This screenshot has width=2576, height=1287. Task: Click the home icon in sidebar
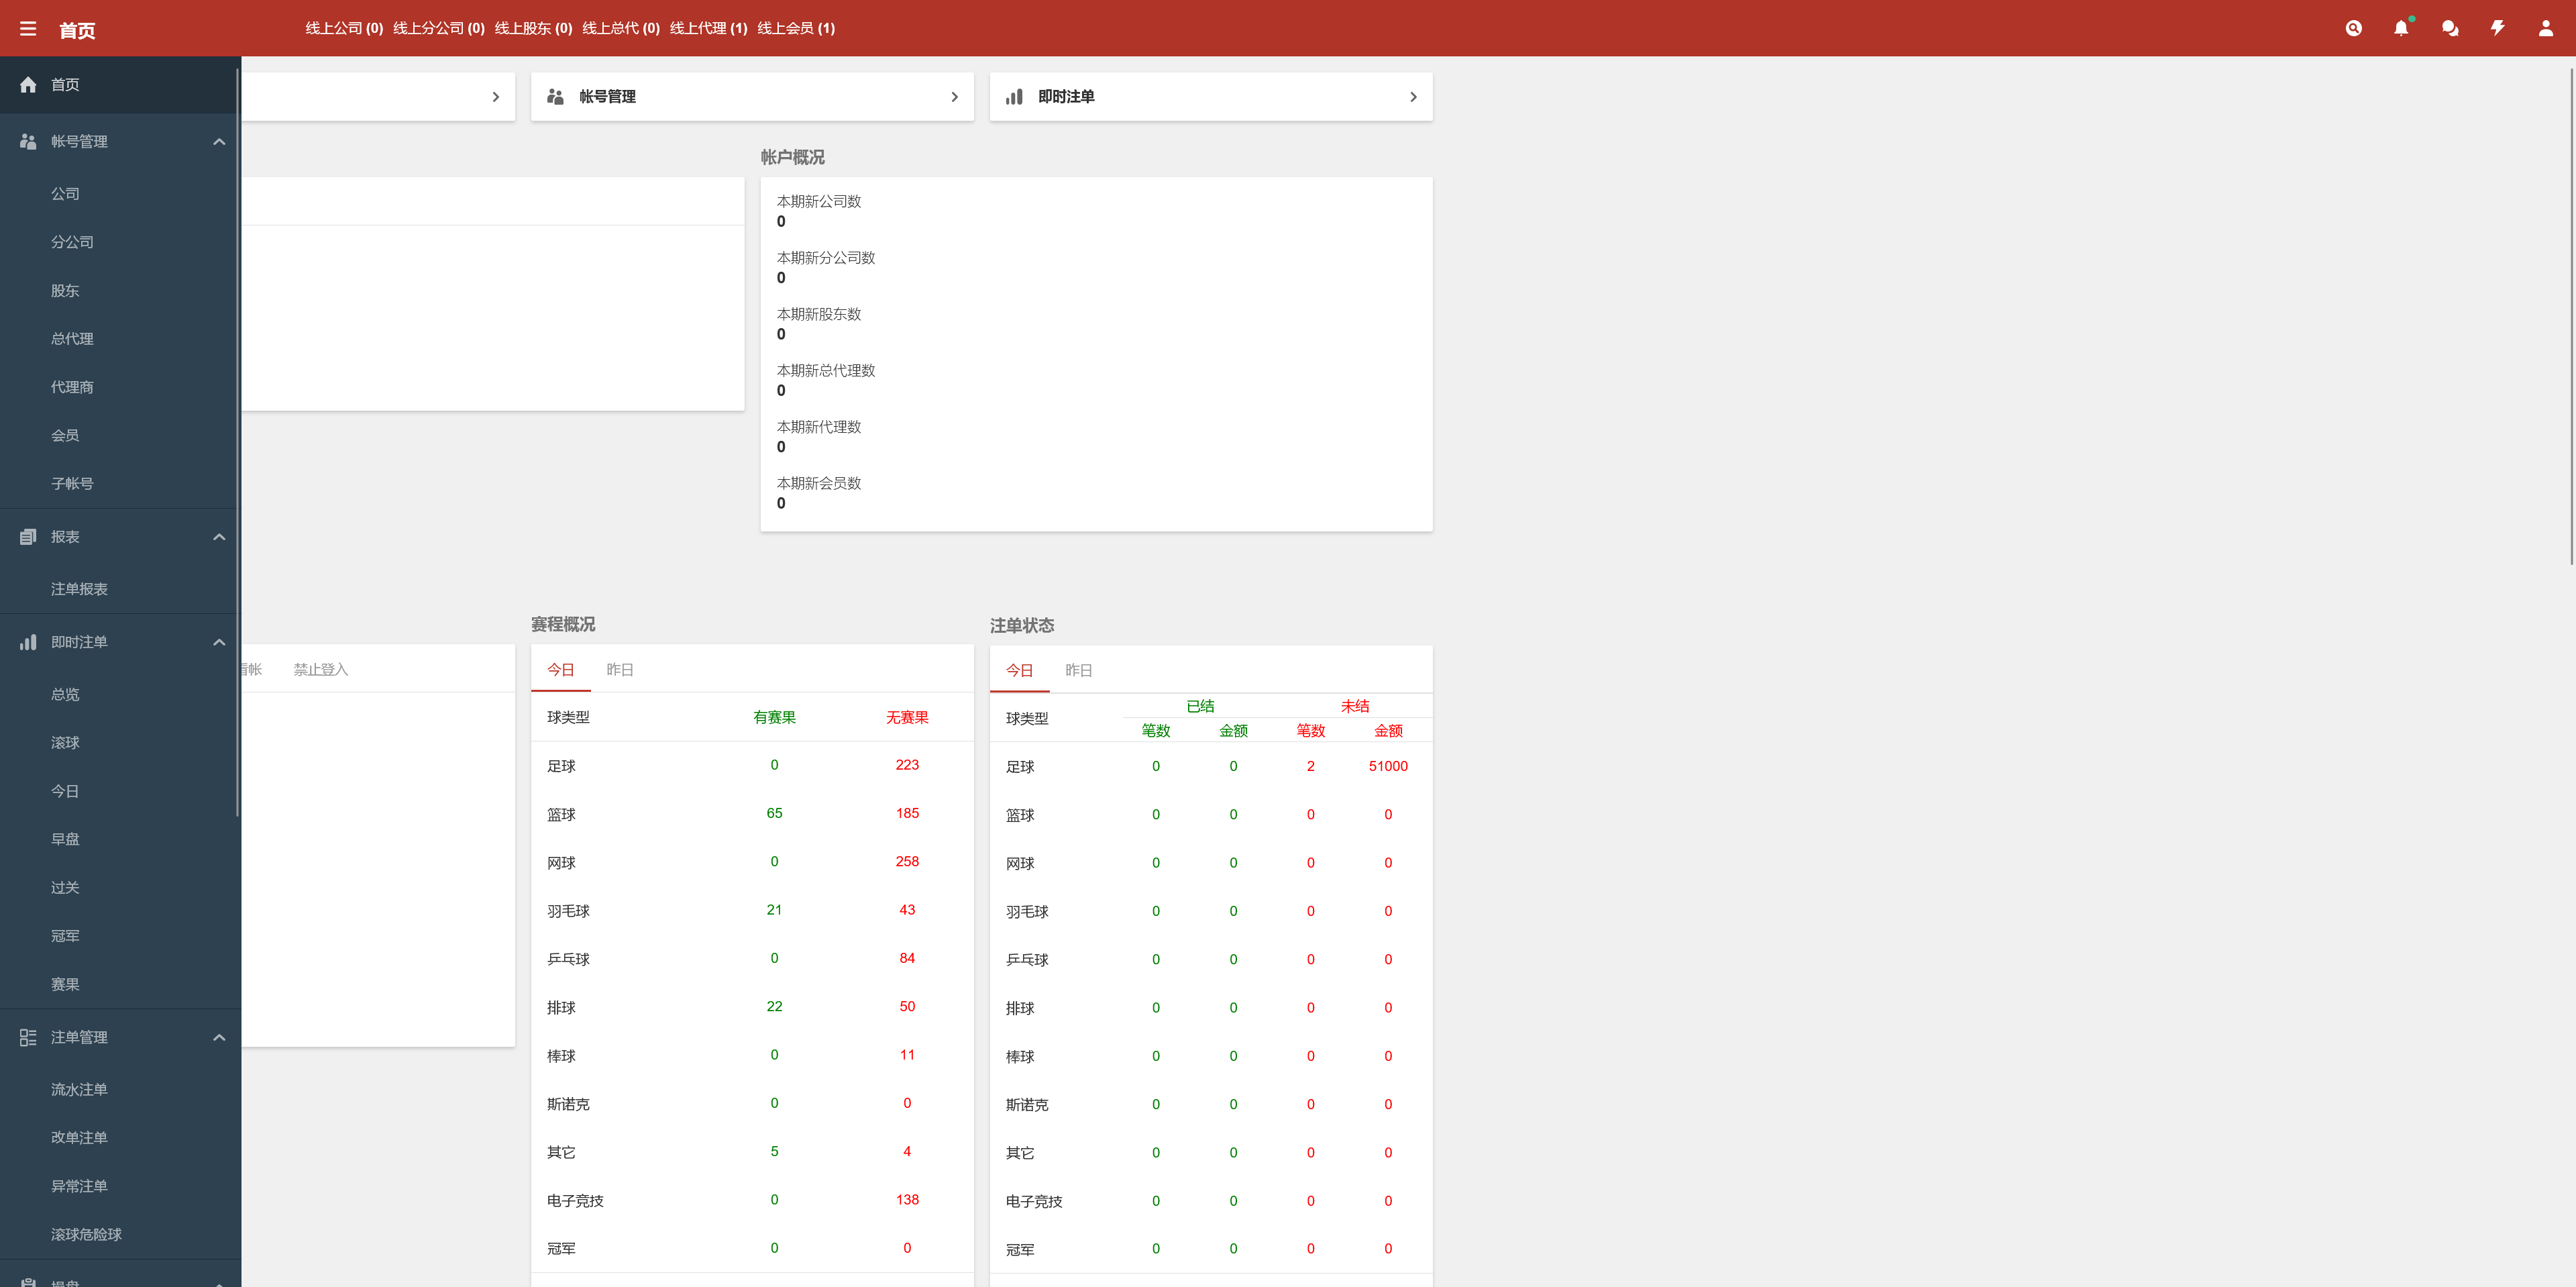click(x=28, y=85)
